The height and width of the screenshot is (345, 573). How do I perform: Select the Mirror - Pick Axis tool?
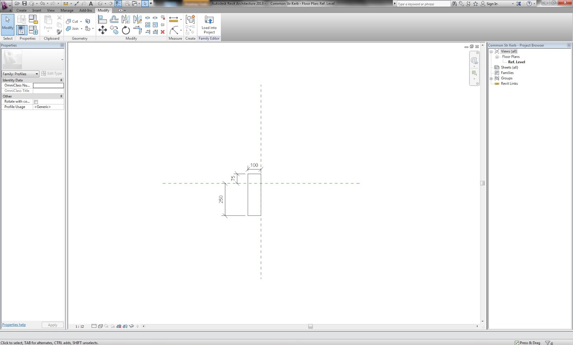pyautogui.click(x=126, y=19)
